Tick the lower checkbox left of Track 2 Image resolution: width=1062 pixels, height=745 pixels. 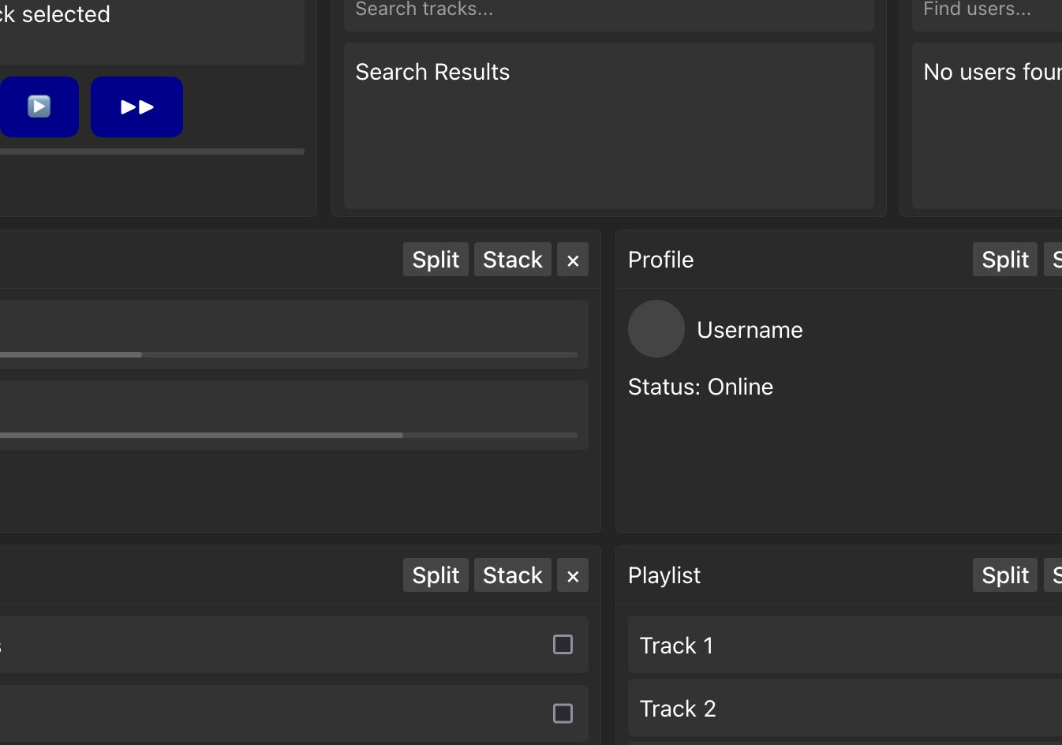[563, 713]
